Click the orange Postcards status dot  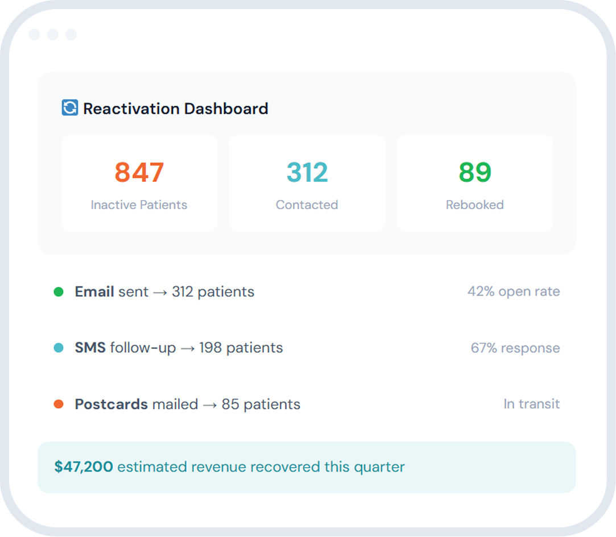[58, 405]
